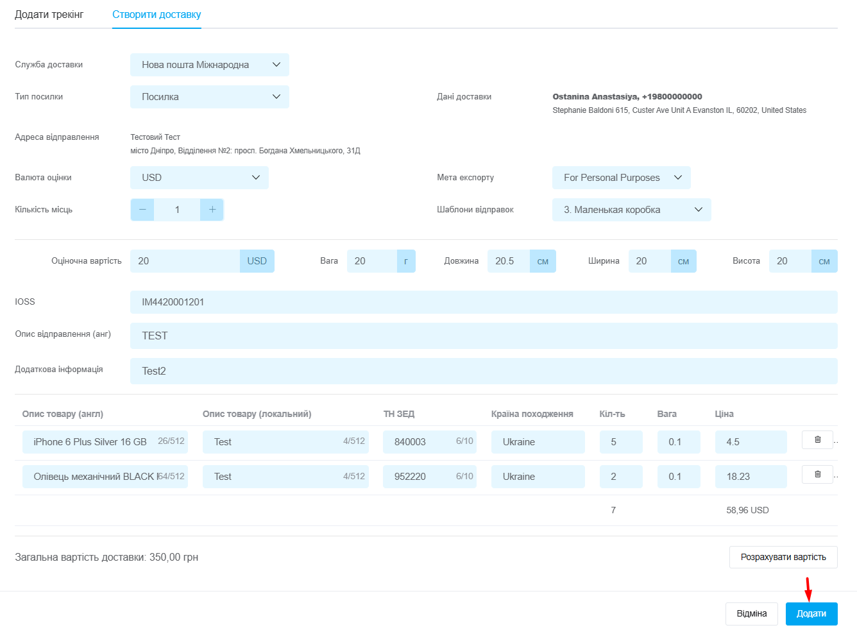Delete the iPhone 6 Plus Silver row

click(817, 439)
